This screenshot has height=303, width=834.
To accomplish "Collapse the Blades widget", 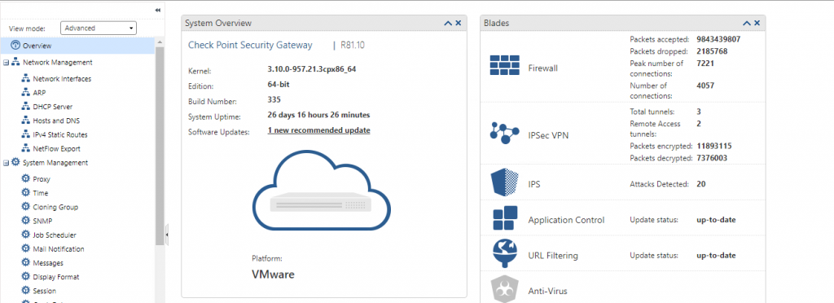I will [747, 23].
